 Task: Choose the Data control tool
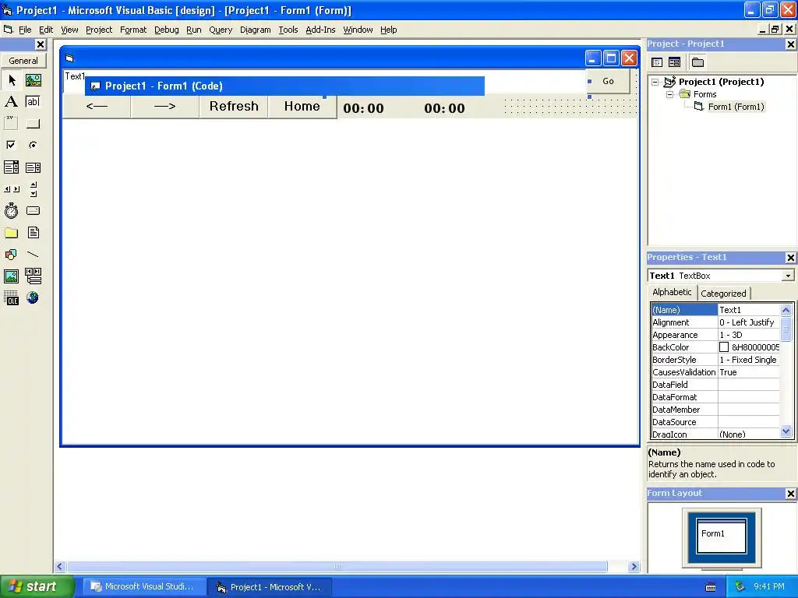pyautogui.click(x=33, y=276)
